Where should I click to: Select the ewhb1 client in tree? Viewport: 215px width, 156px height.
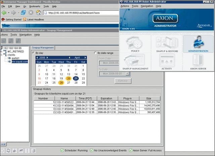pyautogui.click(x=15, y=58)
